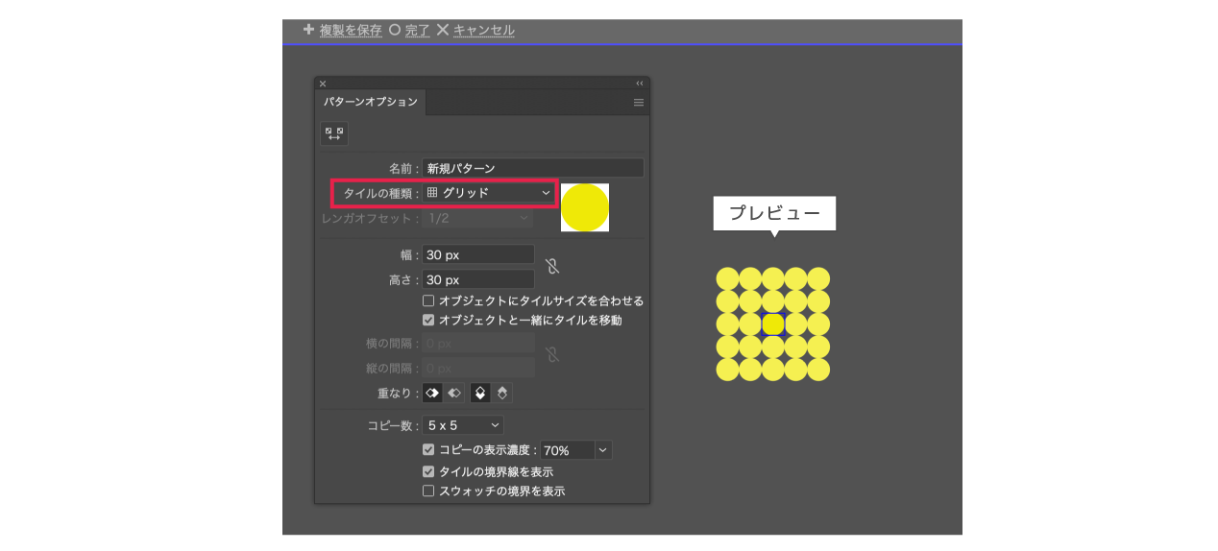
Task: Select the bottom-in-front overlap icon
Action: [x=502, y=393]
